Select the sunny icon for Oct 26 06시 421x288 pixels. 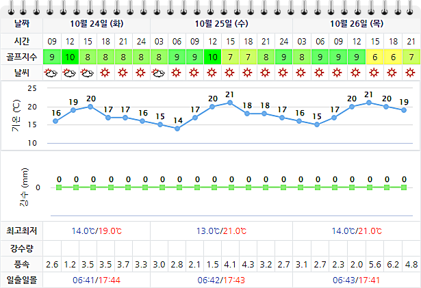(x=319, y=73)
